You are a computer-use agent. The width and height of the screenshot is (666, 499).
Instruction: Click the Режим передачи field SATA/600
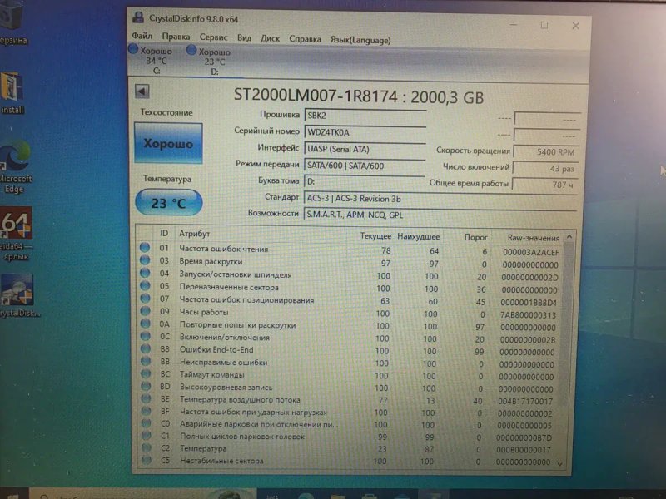[365, 166]
